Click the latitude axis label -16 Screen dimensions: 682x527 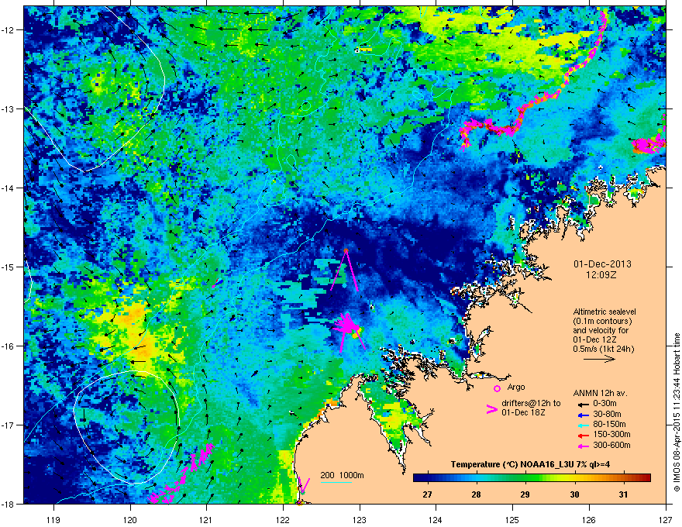(9, 346)
